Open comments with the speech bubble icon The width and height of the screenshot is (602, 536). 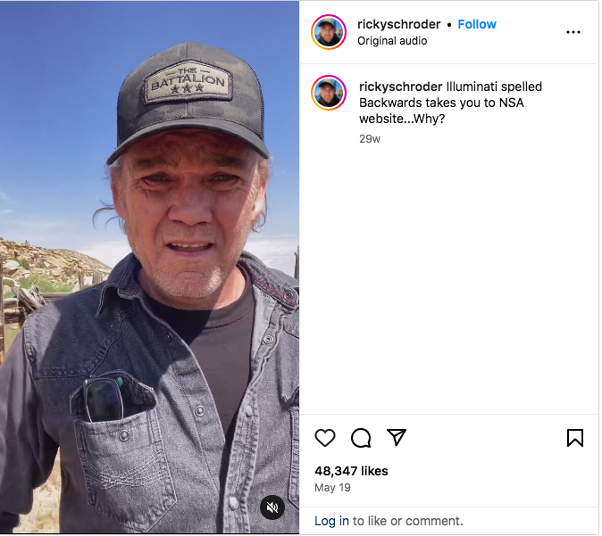pos(361,438)
